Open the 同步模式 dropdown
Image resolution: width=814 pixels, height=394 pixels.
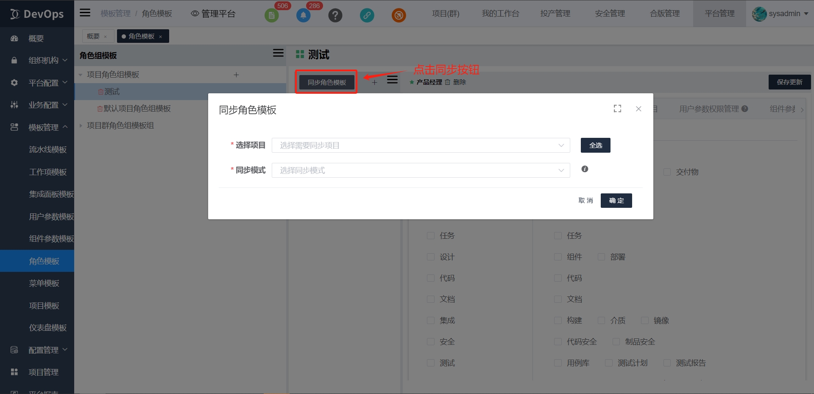pos(421,170)
